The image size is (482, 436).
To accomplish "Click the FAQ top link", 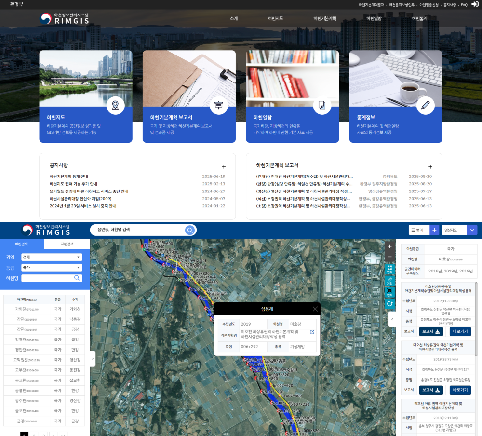I will [x=464, y=5].
